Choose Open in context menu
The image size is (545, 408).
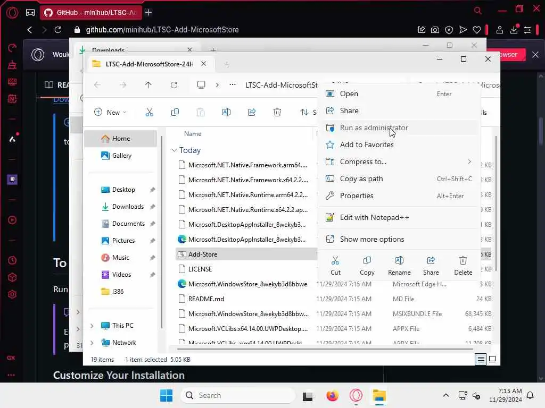pos(399,93)
